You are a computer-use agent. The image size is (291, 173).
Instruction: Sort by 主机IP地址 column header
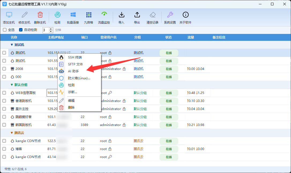coord(56,37)
